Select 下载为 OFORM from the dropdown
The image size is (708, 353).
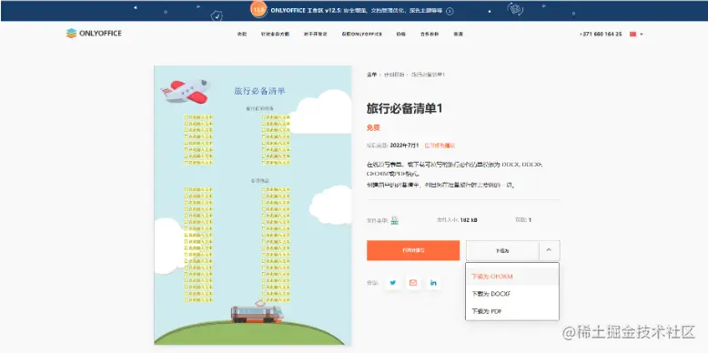click(512, 277)
